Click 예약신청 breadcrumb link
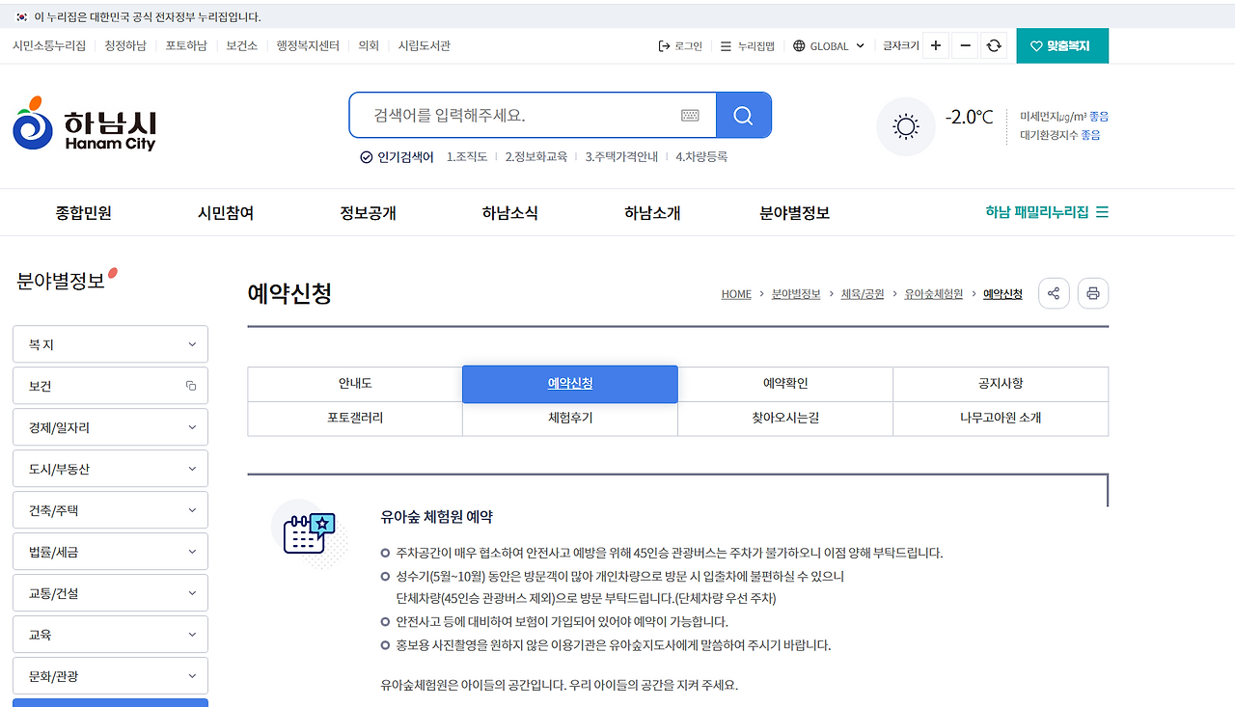The image size is (1235, 707). coord(1002,294)
